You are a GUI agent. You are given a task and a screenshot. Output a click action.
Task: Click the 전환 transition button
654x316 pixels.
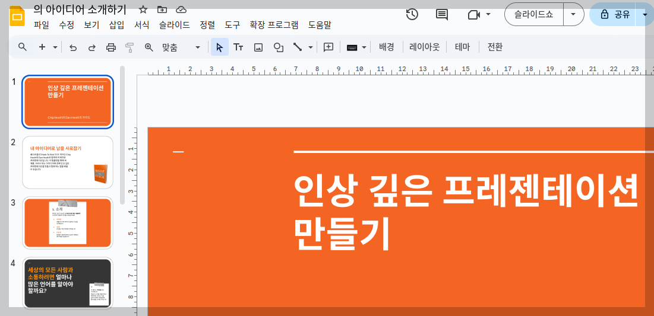point(495,47)
